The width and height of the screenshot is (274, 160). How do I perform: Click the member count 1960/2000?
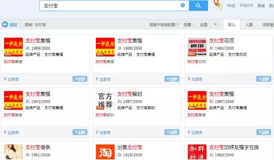(224, 48)
